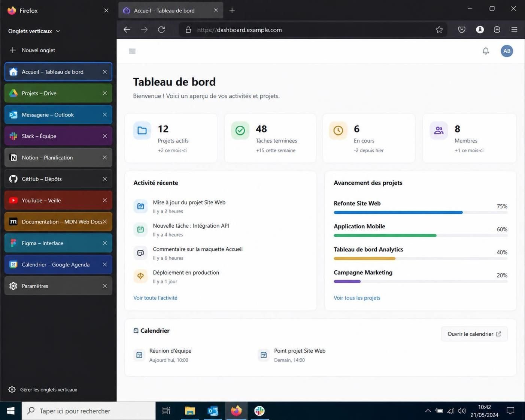Click Nouvel onglet button
Image resolution: width=525 pixels, height=420 pixels.
32,50
